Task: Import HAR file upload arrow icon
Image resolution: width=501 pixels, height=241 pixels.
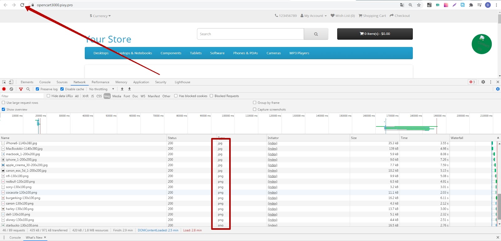Action: [122, 89]
